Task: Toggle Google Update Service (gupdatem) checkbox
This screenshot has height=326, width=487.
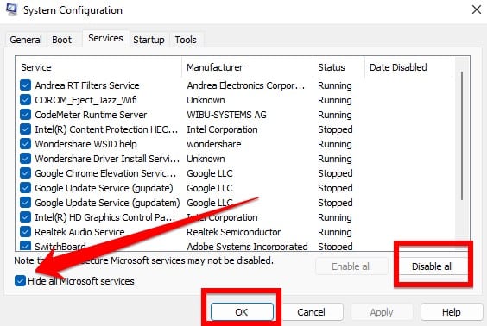Action: (25, 202)
